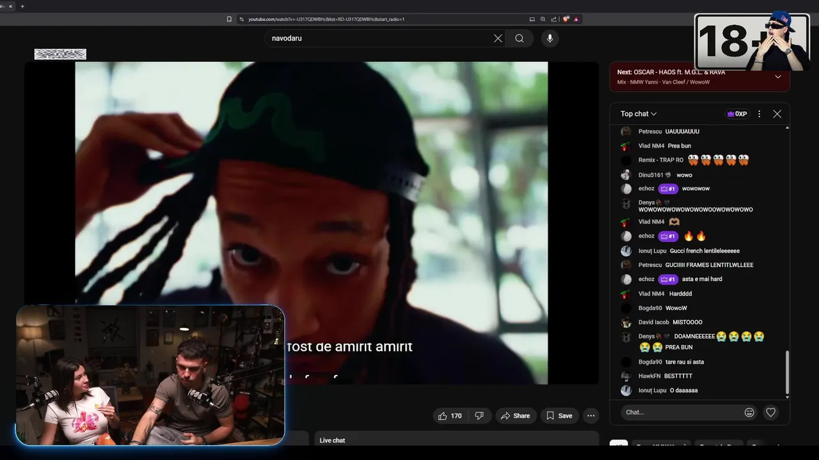The image size is (819, 460).
Task: Click HawkFN BESTTTTT message
Action: 678,376
